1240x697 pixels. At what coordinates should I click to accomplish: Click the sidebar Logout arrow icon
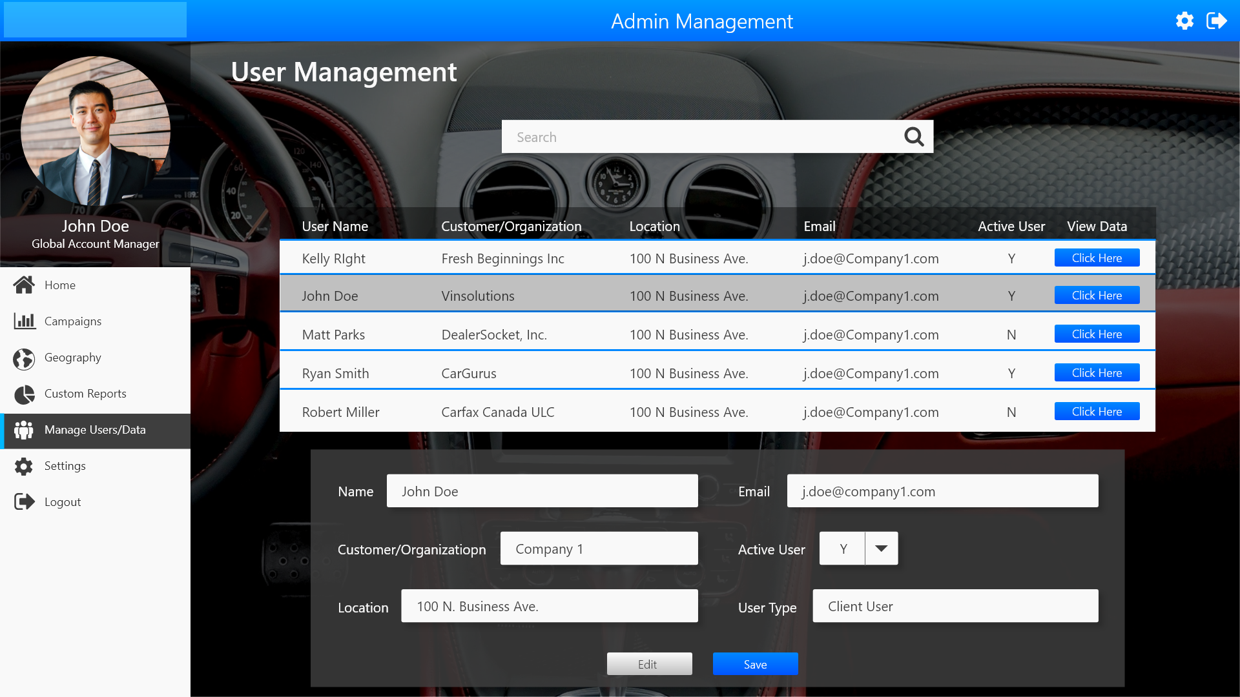pos(25,501)
